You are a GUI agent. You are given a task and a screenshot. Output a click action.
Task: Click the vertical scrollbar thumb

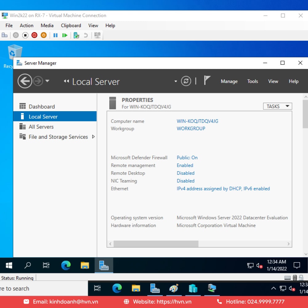[x=306, y=114]
